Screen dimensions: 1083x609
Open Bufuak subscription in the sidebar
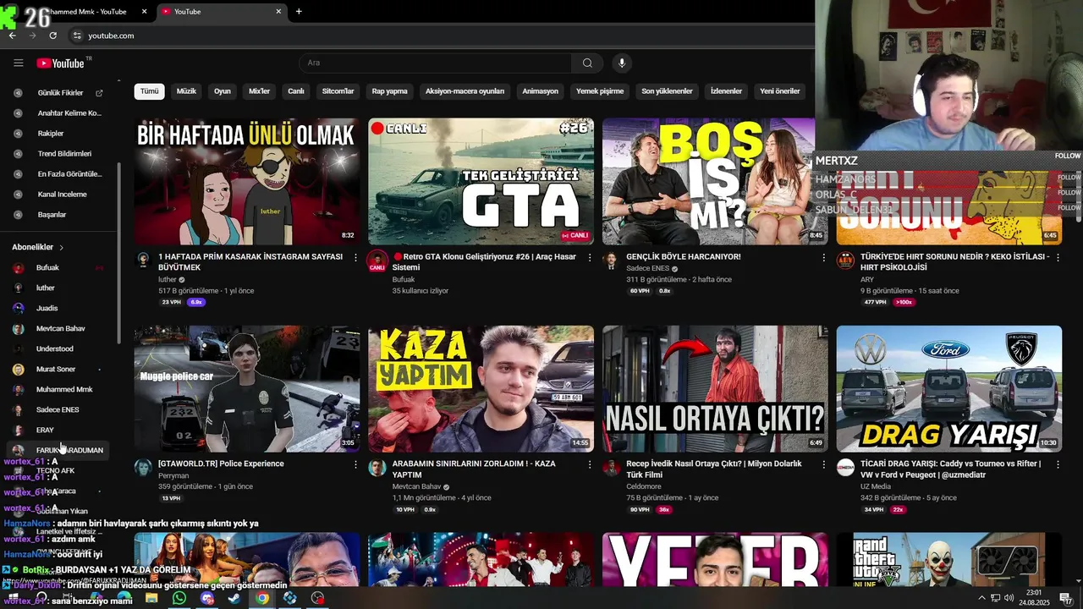point(59,267)
